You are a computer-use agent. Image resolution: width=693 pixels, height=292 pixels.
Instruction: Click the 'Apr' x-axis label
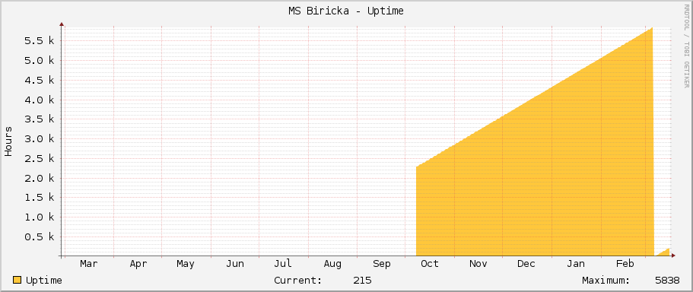click(138, 264)
